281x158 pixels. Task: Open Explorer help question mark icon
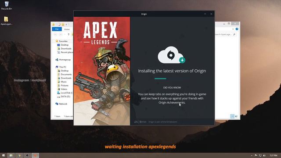pos(237,29)
